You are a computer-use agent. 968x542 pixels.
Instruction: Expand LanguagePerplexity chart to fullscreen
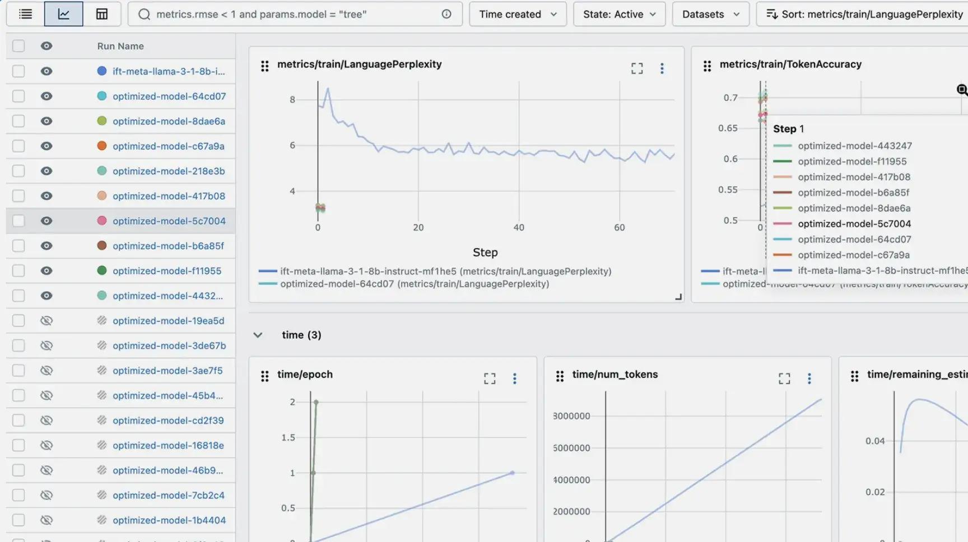[637, 68]
